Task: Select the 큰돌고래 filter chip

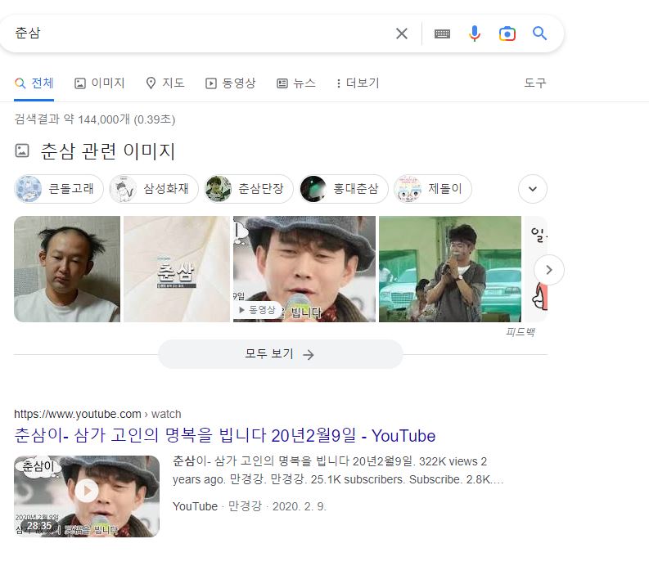Action: (x=59, y=189)
